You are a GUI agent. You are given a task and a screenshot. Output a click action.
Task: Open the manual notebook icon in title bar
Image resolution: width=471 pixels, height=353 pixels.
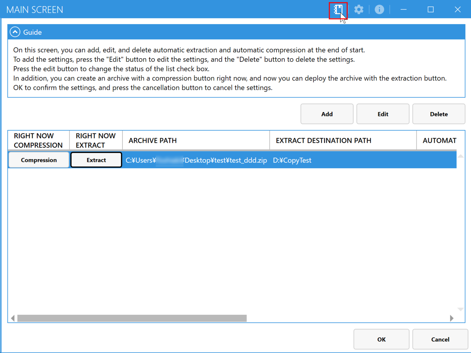338,9
